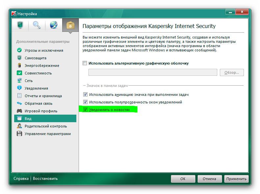Open Энергосбережение settings
This screenshot has width=260, height=194.
tap(45, 66)
